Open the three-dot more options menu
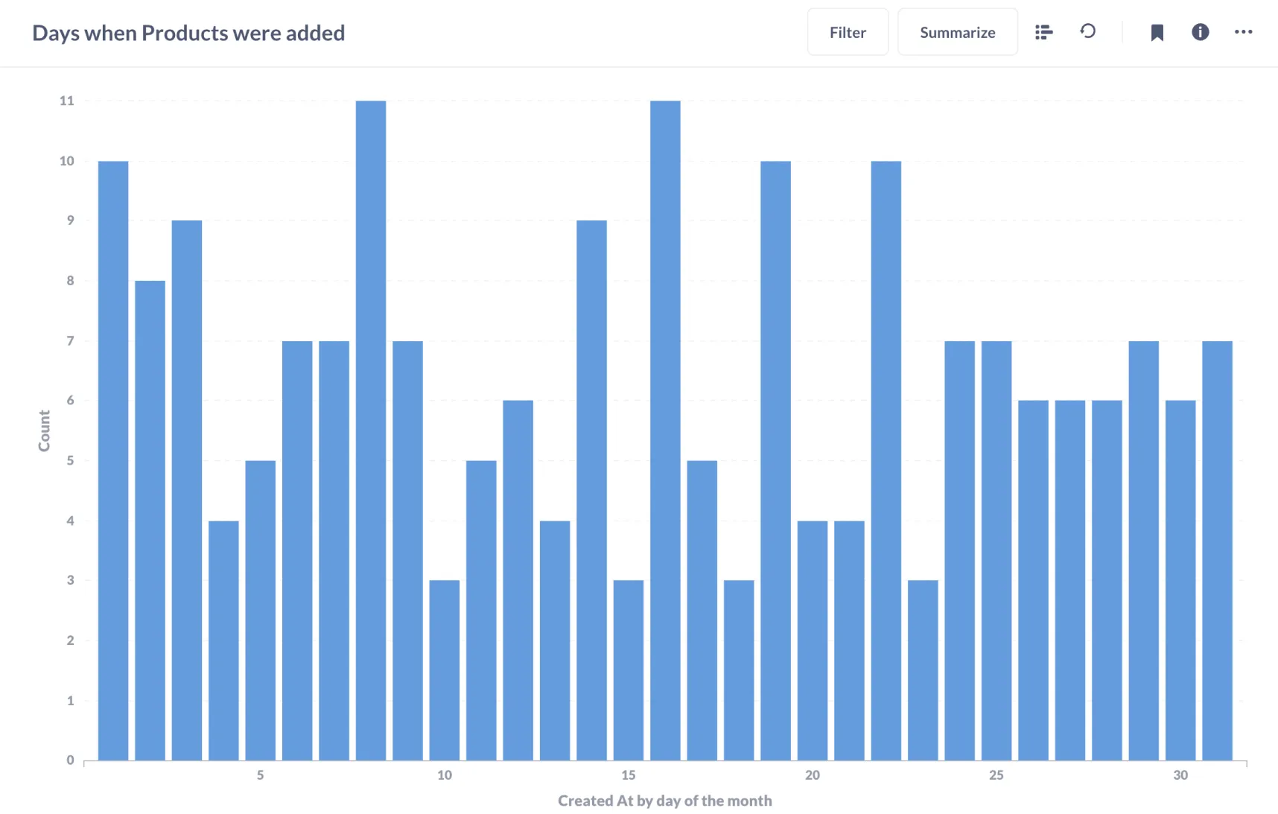The width and height of the screenshot is (1278, 814). 1243,32
